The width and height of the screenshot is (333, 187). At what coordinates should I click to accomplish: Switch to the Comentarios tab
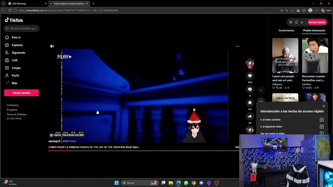pyautogui.click(x=286, y=30)
